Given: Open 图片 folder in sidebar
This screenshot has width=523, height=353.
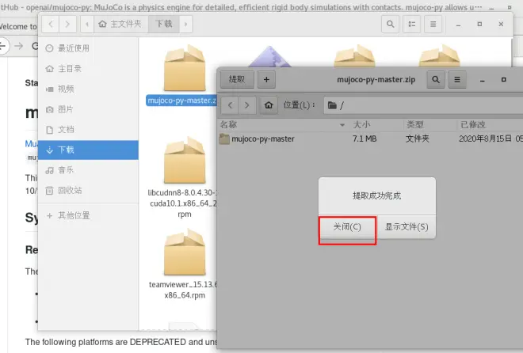Looking at the screenshot, I should click(x=89, y=109).
